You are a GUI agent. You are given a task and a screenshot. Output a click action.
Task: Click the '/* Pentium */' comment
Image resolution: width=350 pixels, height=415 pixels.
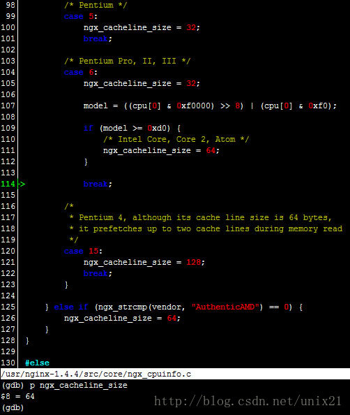click(96, 5)
